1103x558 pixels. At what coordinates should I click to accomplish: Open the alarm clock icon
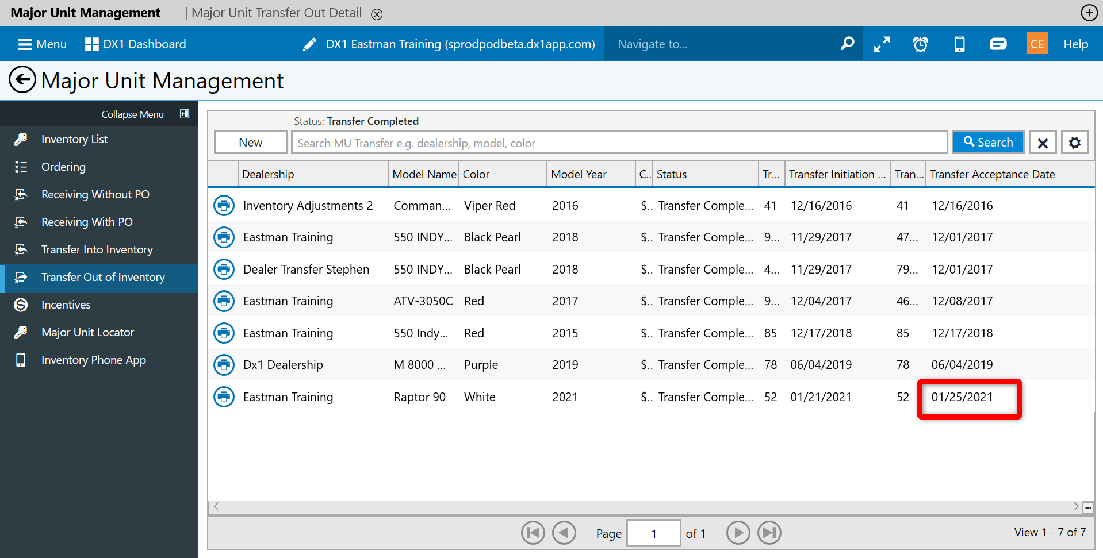pos(921,44)
